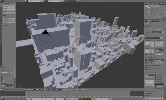Click the rotation Angle value slider
Viewport: 166px width, 100px height.
click(x=7, y=73)
